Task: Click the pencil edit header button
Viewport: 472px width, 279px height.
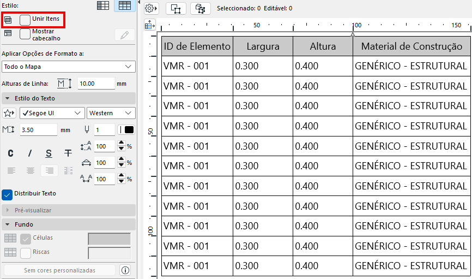Action: coord(125,35)
